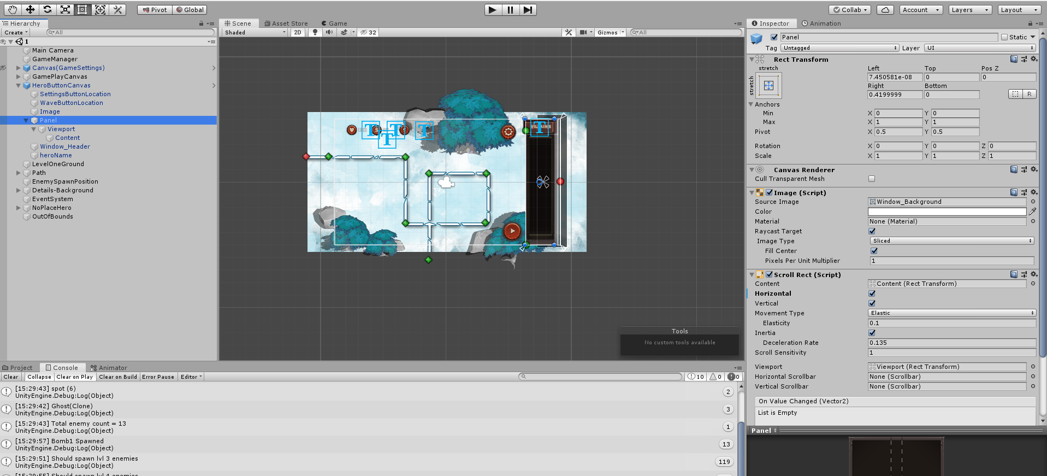Switch to the Project tab

tap(17, 368)
